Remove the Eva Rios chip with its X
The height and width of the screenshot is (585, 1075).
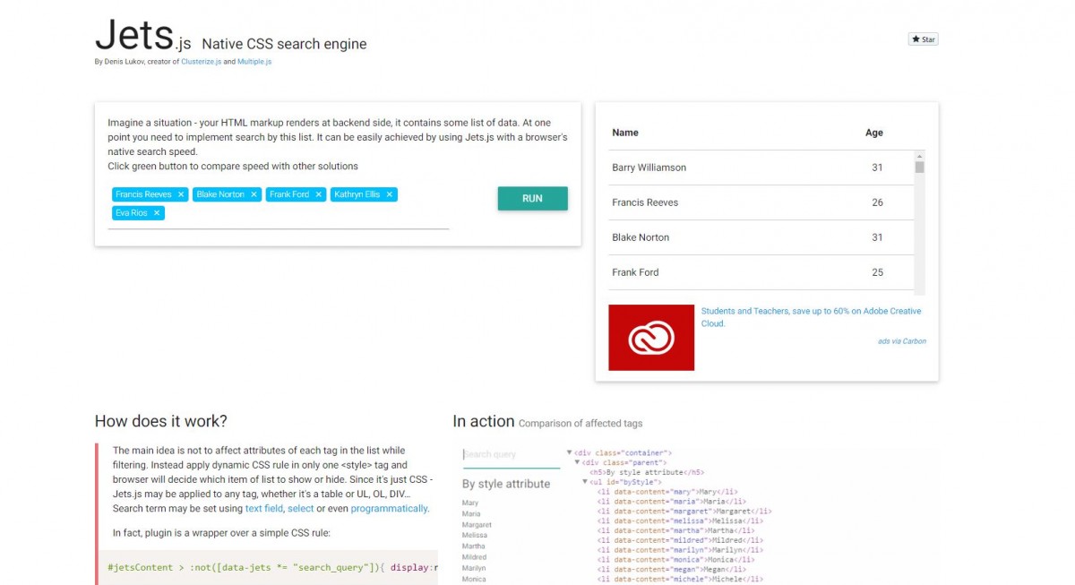pos(157,213)
